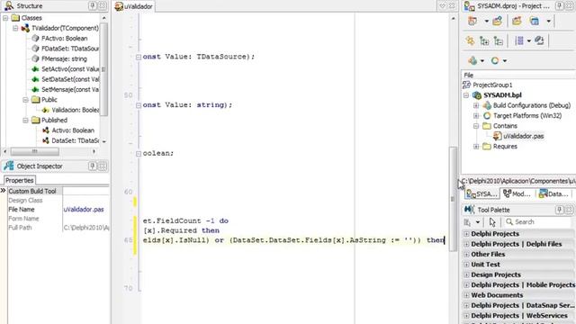Pin the Project Manager panel
This screenshot has width=576, height=324.
coord(559,6)
